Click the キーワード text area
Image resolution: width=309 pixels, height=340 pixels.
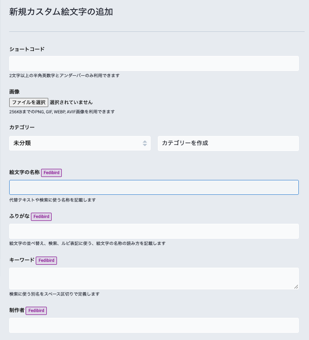[x=154, y=278]
